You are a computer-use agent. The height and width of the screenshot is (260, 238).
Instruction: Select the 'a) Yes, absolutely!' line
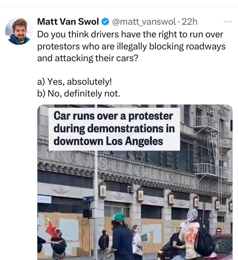tap(74, 82)
